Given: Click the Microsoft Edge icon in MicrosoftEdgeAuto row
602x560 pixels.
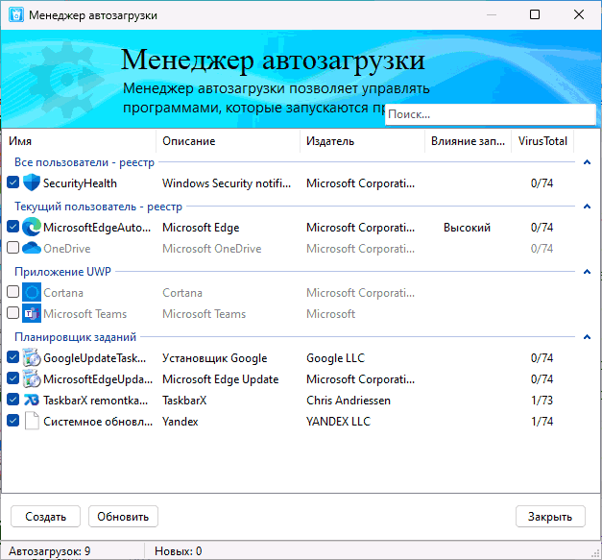Looking at the screenshot, I should 32,227.
